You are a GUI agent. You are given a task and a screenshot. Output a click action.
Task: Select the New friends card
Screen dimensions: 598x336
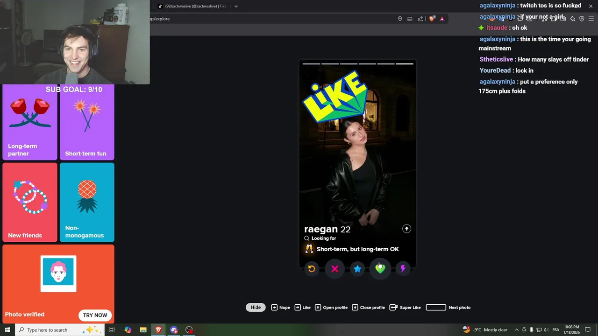pos(30,202)
